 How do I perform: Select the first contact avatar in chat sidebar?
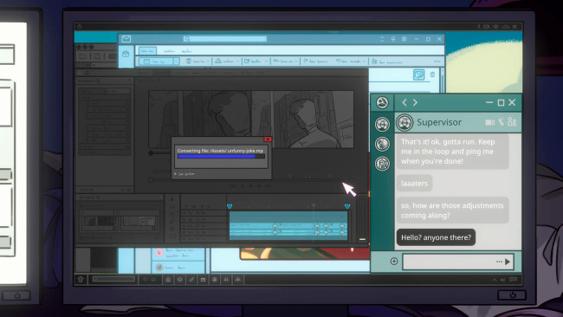(382, 124)
